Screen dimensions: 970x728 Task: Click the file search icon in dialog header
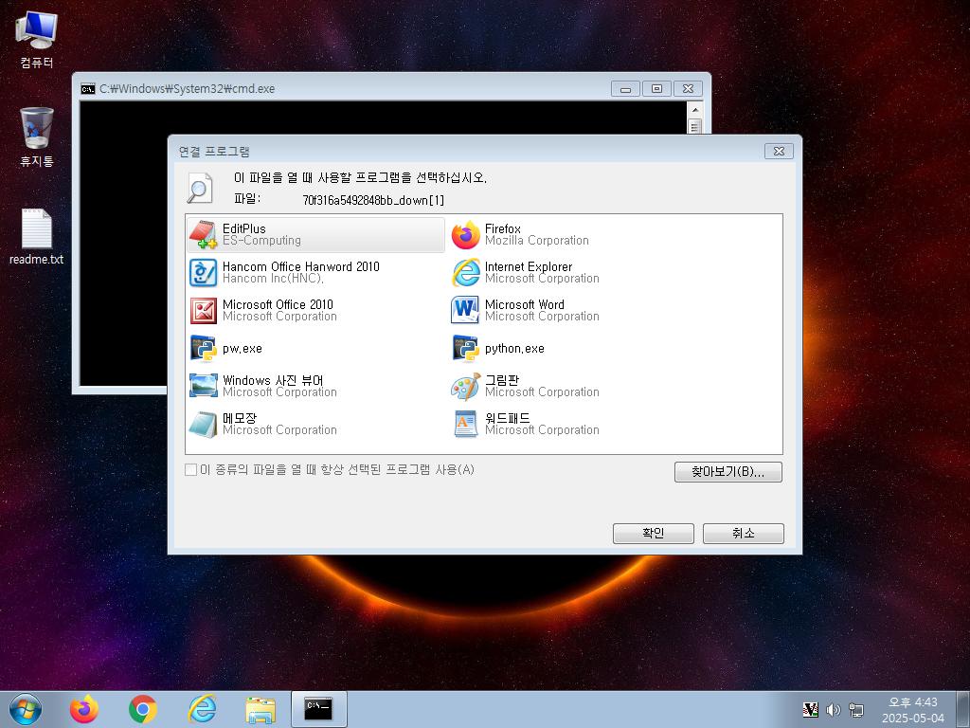coord(200,189)
